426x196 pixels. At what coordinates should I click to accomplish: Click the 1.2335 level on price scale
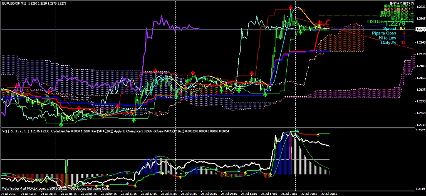pos(420,7)
